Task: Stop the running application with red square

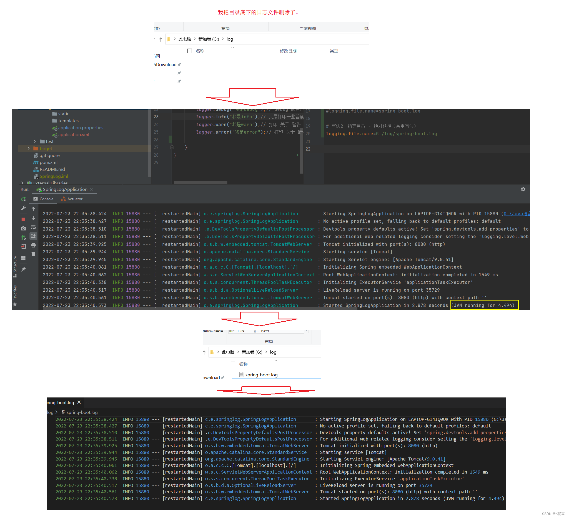Action: click(23, 219)
